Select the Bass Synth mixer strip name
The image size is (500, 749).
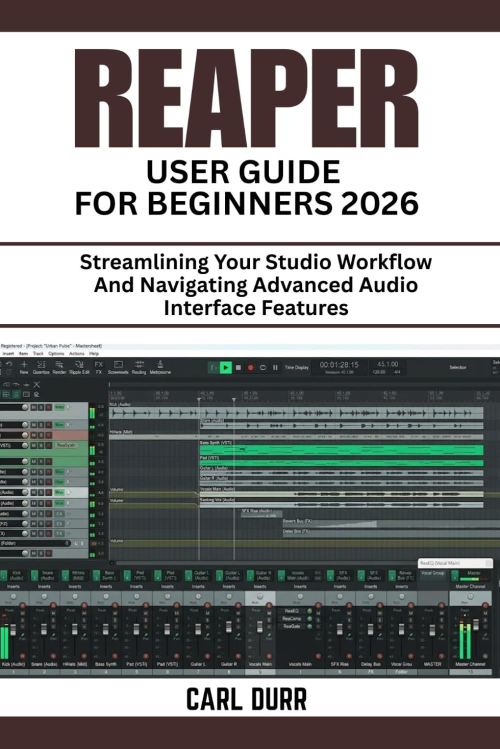[x=105, y=664]
